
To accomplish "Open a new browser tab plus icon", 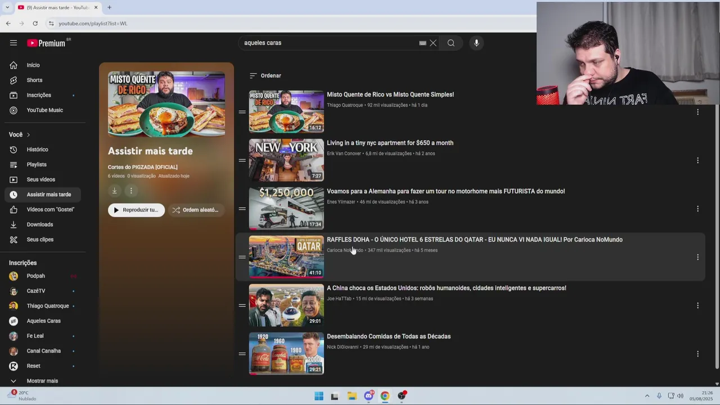I will click(109, 7).
